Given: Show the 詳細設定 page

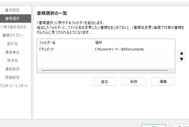Looking at the screenshot, I should point(13,77).
